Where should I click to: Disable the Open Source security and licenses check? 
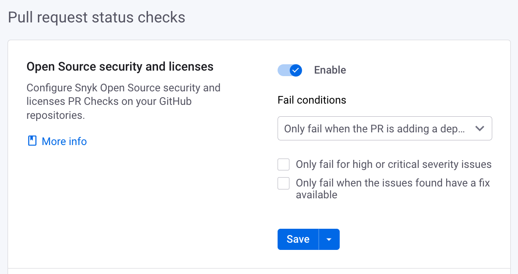tap(290, 70)
